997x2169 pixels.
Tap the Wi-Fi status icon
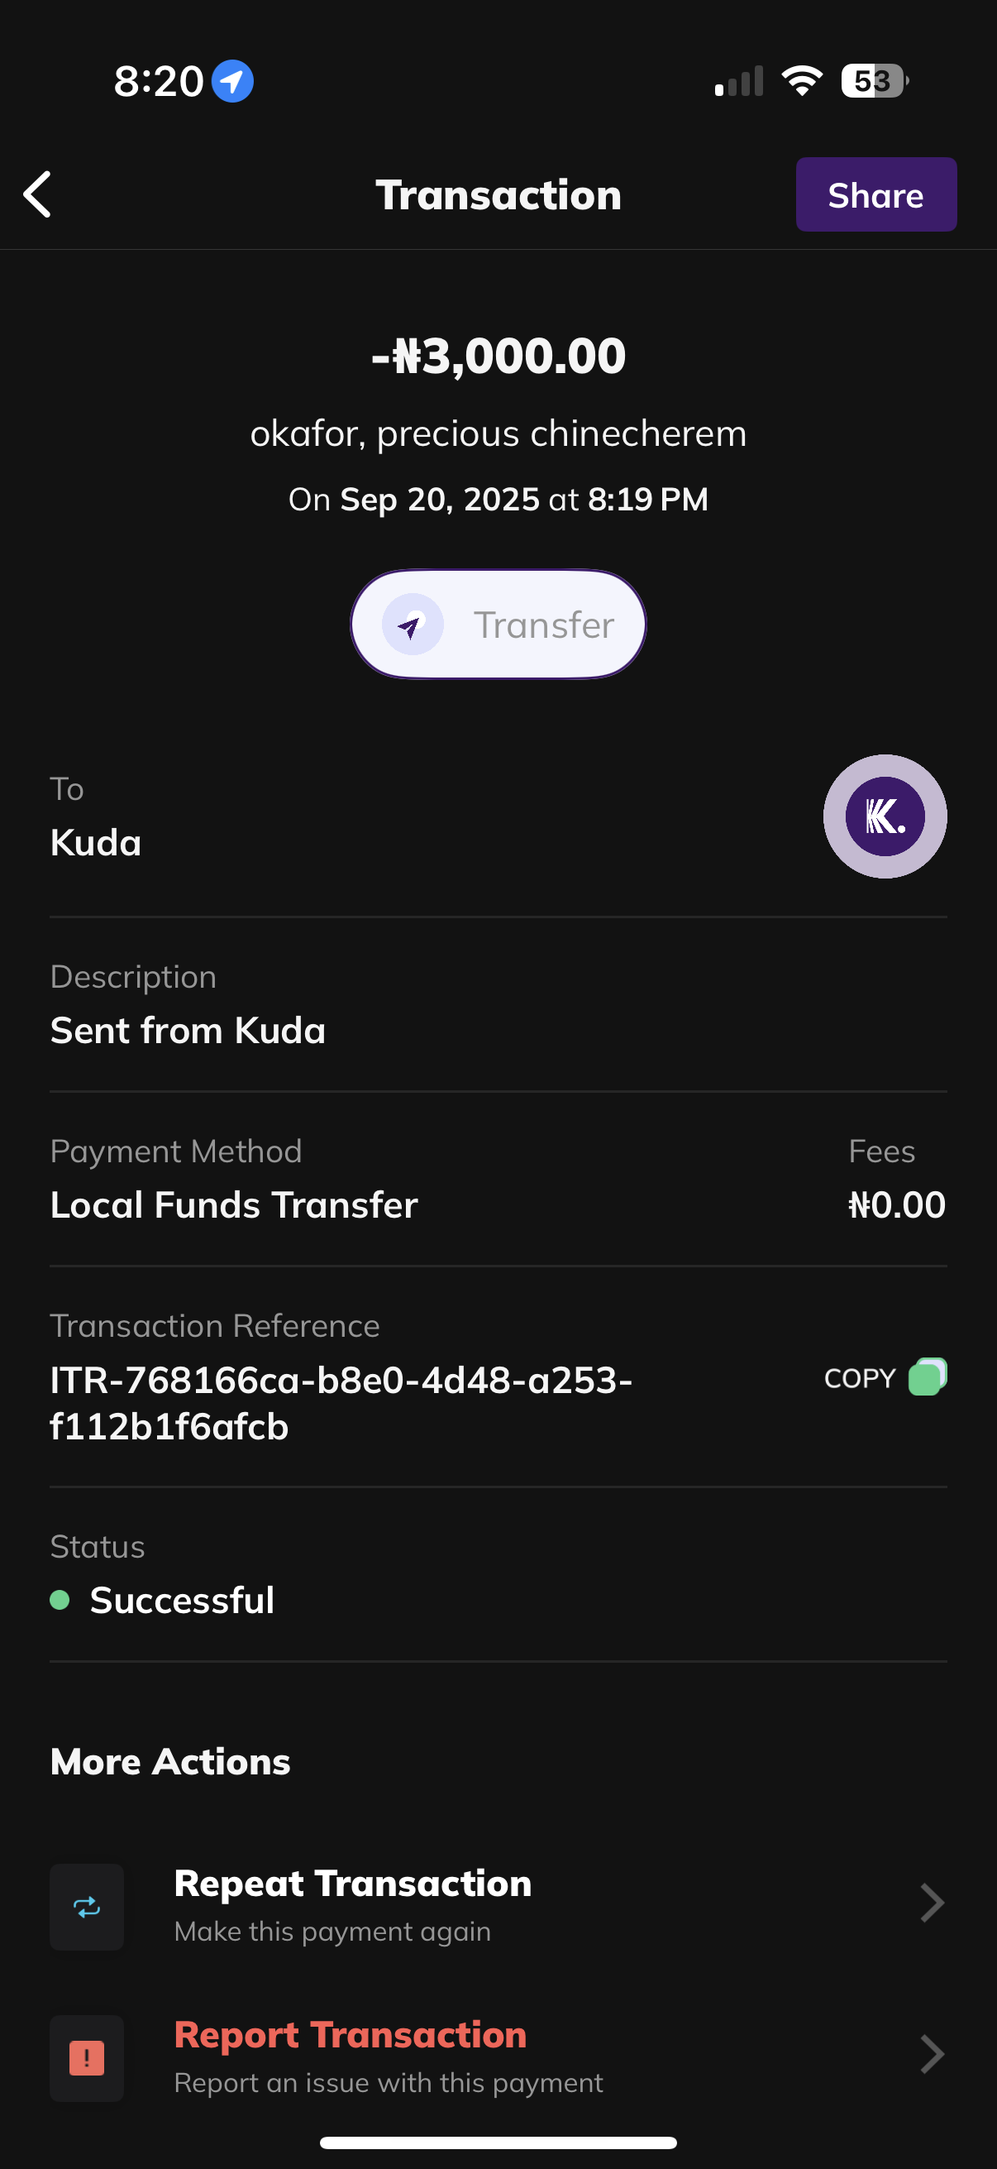pos(802,81)
